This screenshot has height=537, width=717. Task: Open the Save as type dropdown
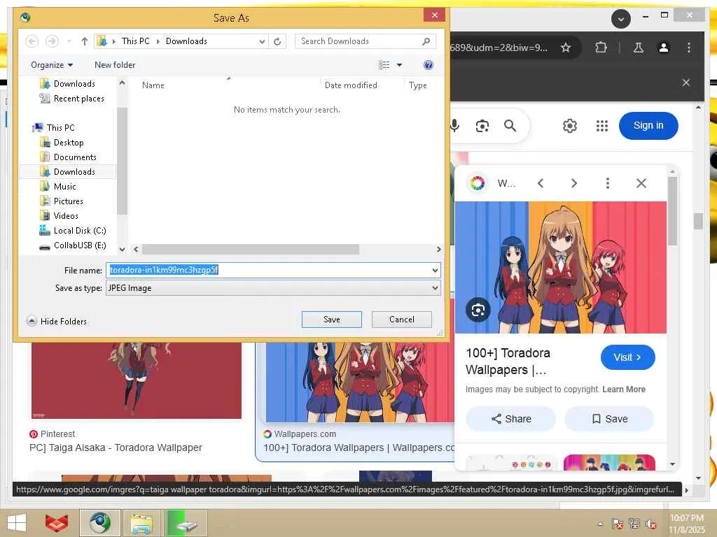click(x=435, y=287)
